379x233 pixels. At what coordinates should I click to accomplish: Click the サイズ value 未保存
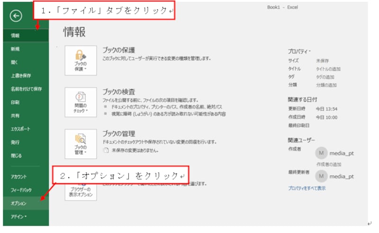(323, 61)
